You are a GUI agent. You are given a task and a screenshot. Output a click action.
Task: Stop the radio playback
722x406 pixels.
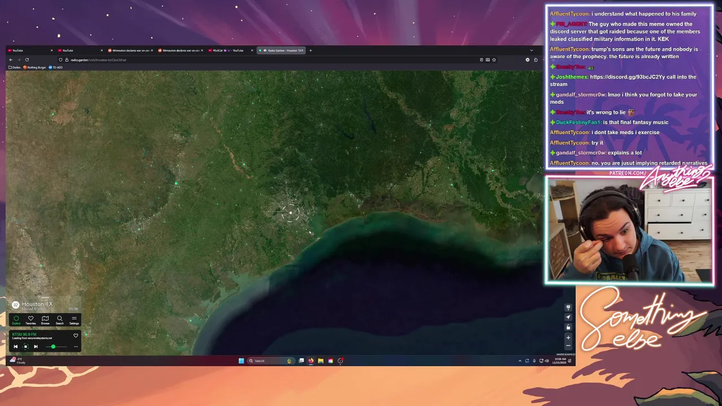pos(25,346)
